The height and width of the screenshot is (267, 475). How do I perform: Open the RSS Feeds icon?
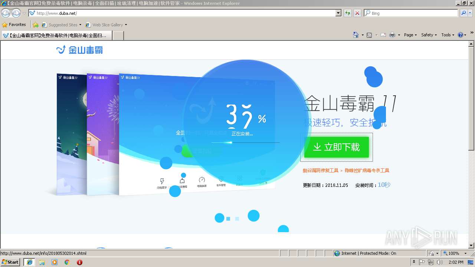pyautogui.click(x=369, y=35)
